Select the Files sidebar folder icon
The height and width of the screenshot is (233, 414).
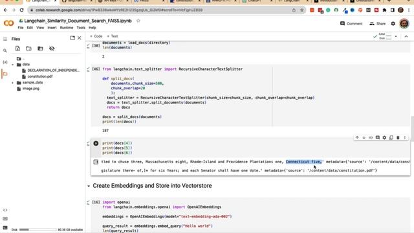pos(5,74)
